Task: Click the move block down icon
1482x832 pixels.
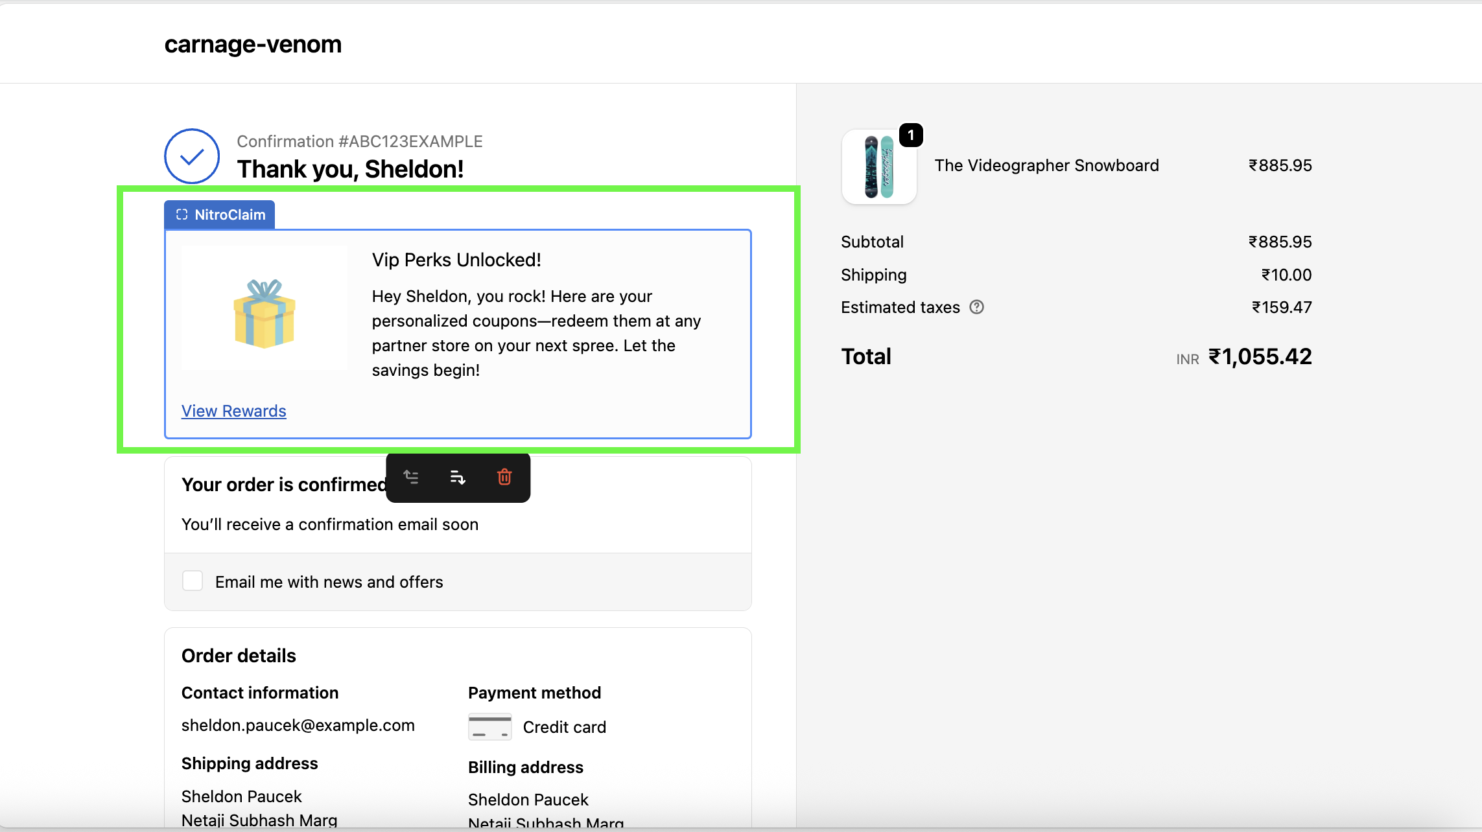Action: 458,478
